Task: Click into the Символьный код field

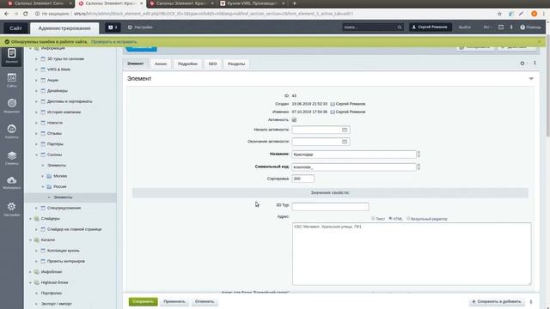Action: click(x=354, y=167)
